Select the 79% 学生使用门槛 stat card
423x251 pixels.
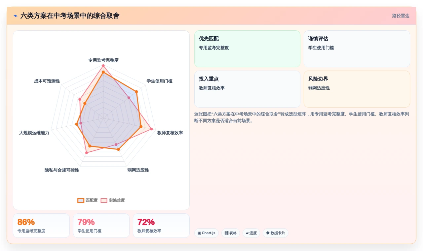pos(101,226)
